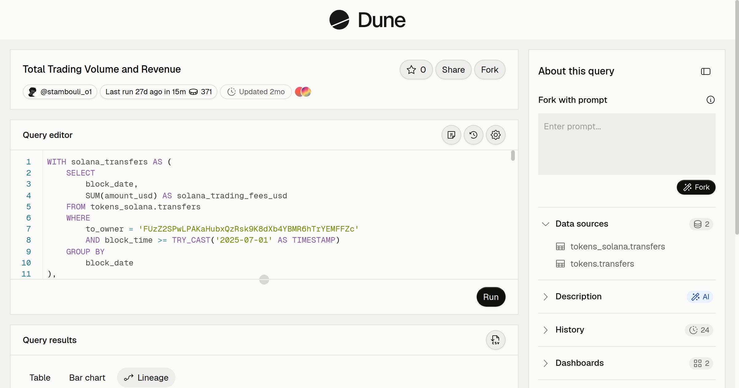Generate AI description with AI badge

tap(700, 297)
